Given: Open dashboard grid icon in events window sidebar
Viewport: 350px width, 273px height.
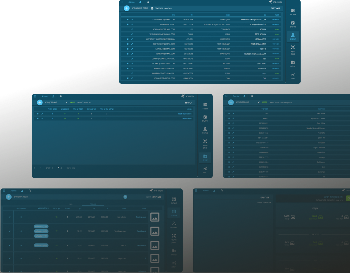Looking at the screenshot, I should (x=173, y=199).
